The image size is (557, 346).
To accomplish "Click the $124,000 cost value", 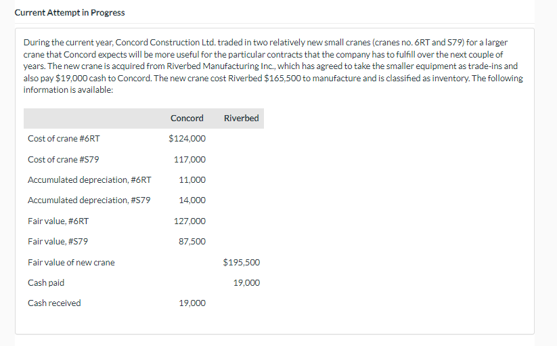I will (187, 139).
